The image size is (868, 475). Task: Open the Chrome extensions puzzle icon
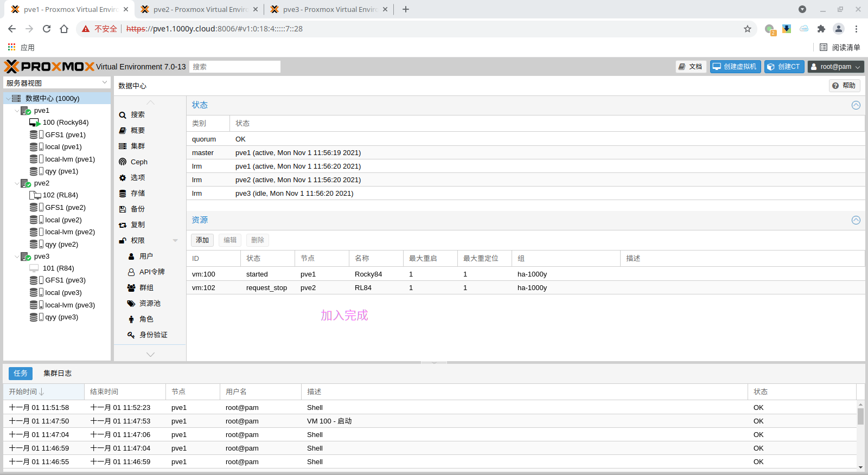click(x=821, y=29)
